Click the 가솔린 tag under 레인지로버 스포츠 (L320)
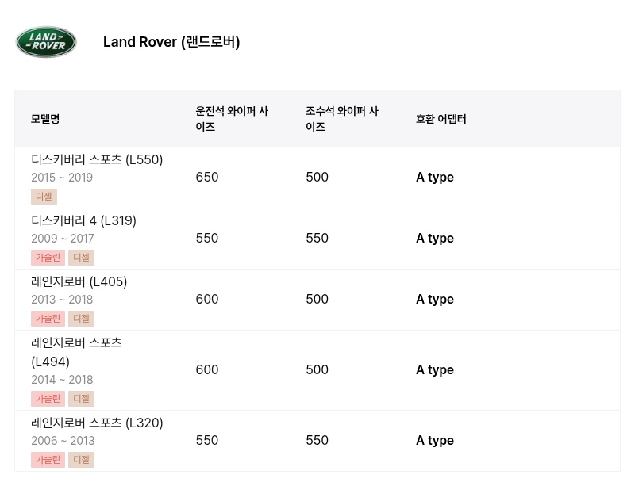The width and height of the screenshot is (635, 482). [48, 460]
